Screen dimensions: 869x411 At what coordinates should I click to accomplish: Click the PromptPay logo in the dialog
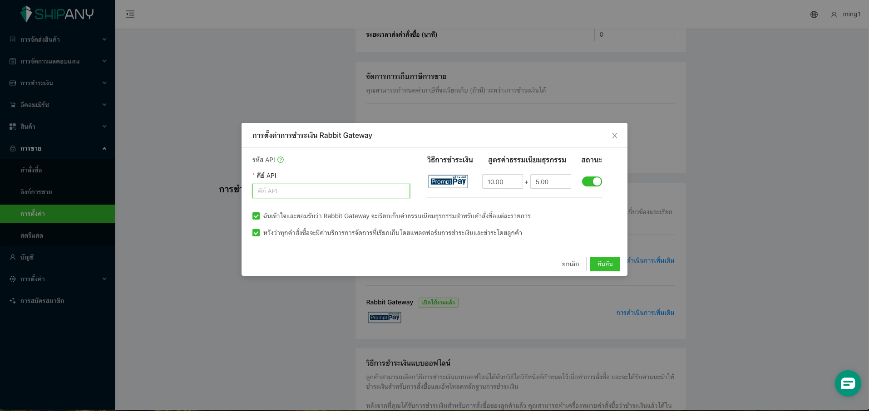(448, 181)
